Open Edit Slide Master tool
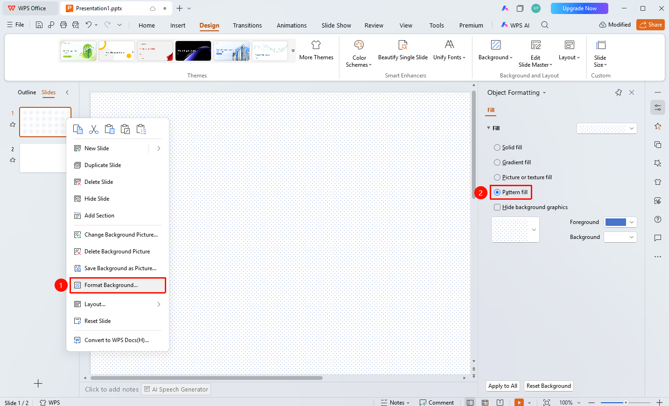The image size is (669, 406). [x=535, y=53]
